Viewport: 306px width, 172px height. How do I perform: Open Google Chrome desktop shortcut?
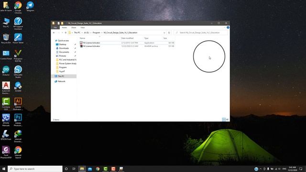[x=18, y=7]
